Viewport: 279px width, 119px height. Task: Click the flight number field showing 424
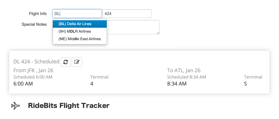[127, 14]
